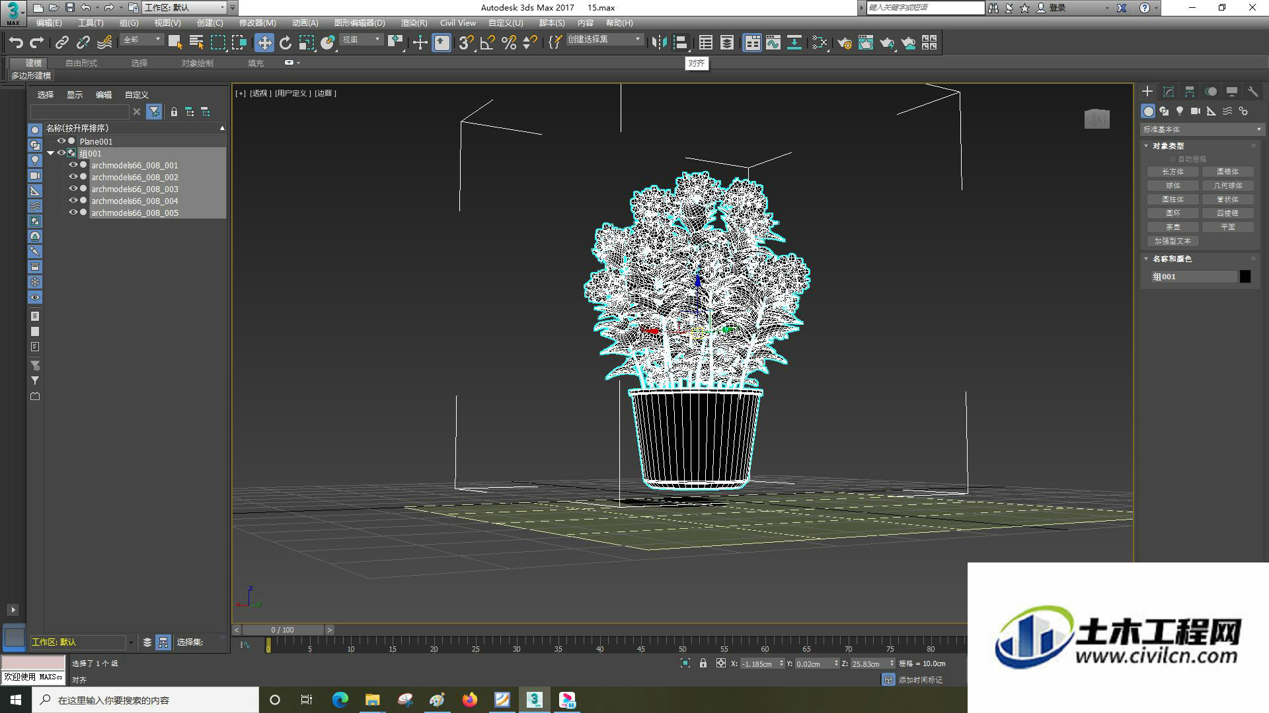The height and width of the screenshot is (713, 1269).
Task: Click the 茶壶 teapot primitive button
Action: point(1173,227)
